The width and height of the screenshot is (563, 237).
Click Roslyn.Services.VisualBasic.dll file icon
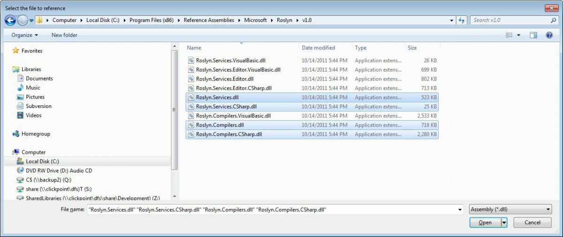coord(191,60)
